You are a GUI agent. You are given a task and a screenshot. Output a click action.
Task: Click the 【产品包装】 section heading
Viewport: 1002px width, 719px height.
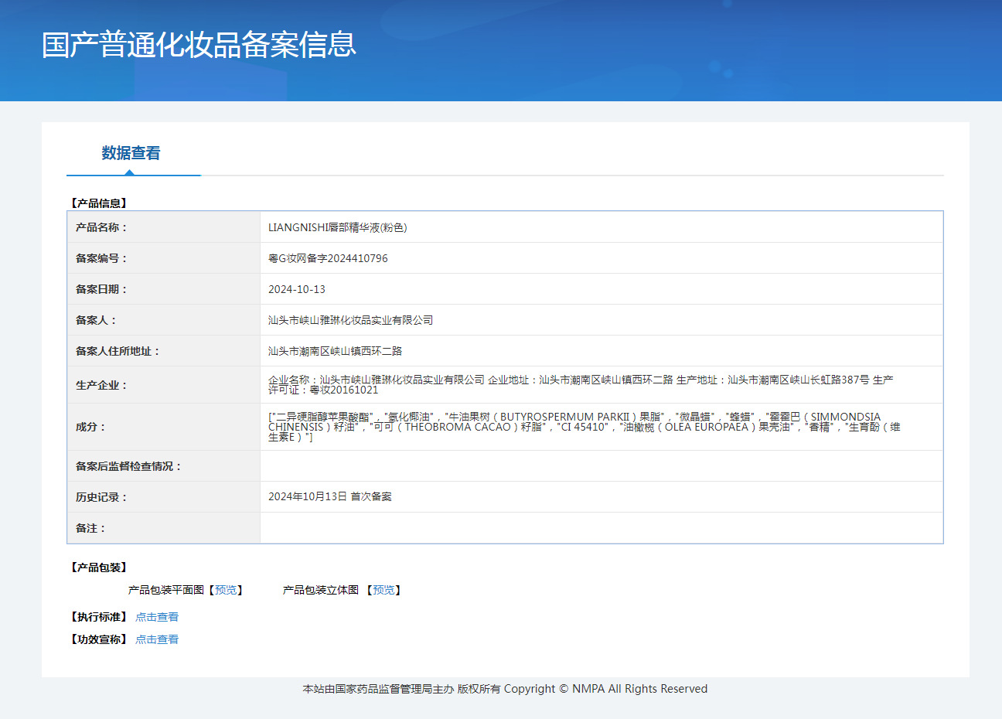coord(98,567)
